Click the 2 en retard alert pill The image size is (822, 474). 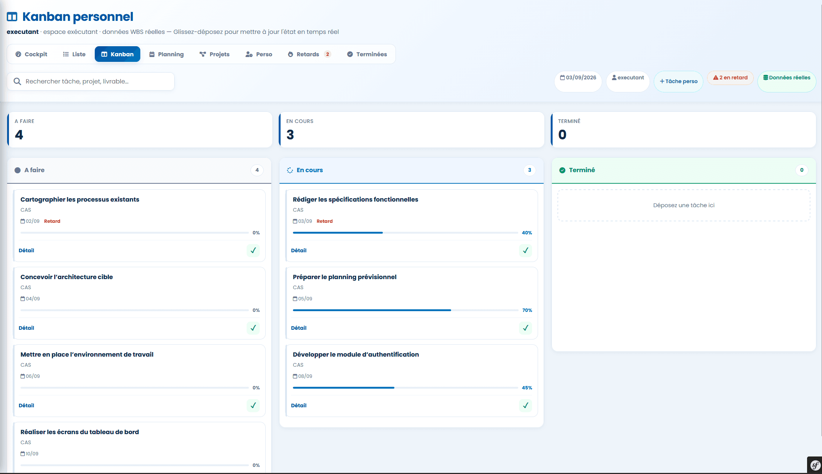[x=730, y=78]
